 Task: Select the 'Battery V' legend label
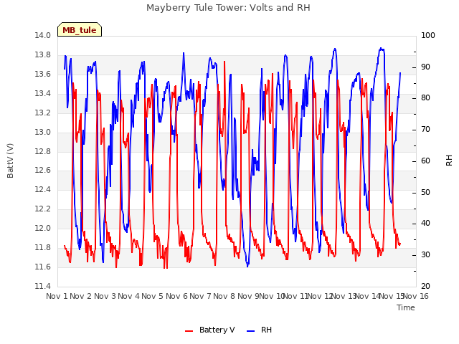point(217,330)
